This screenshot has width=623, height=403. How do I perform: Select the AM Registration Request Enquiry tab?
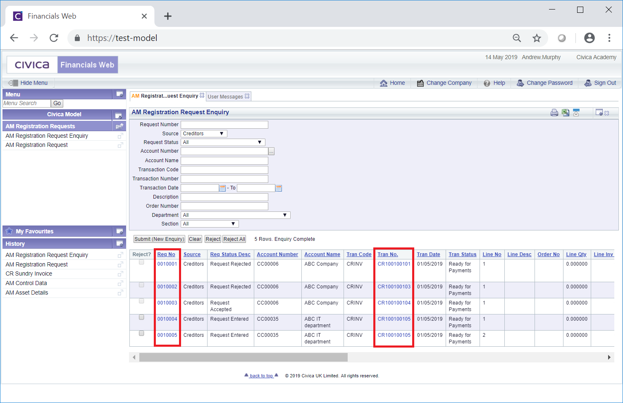(x=165, y=96)
